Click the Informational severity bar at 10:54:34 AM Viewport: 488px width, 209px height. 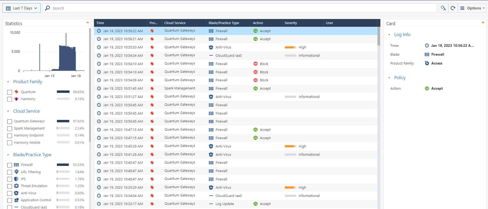tap(290, 56)
